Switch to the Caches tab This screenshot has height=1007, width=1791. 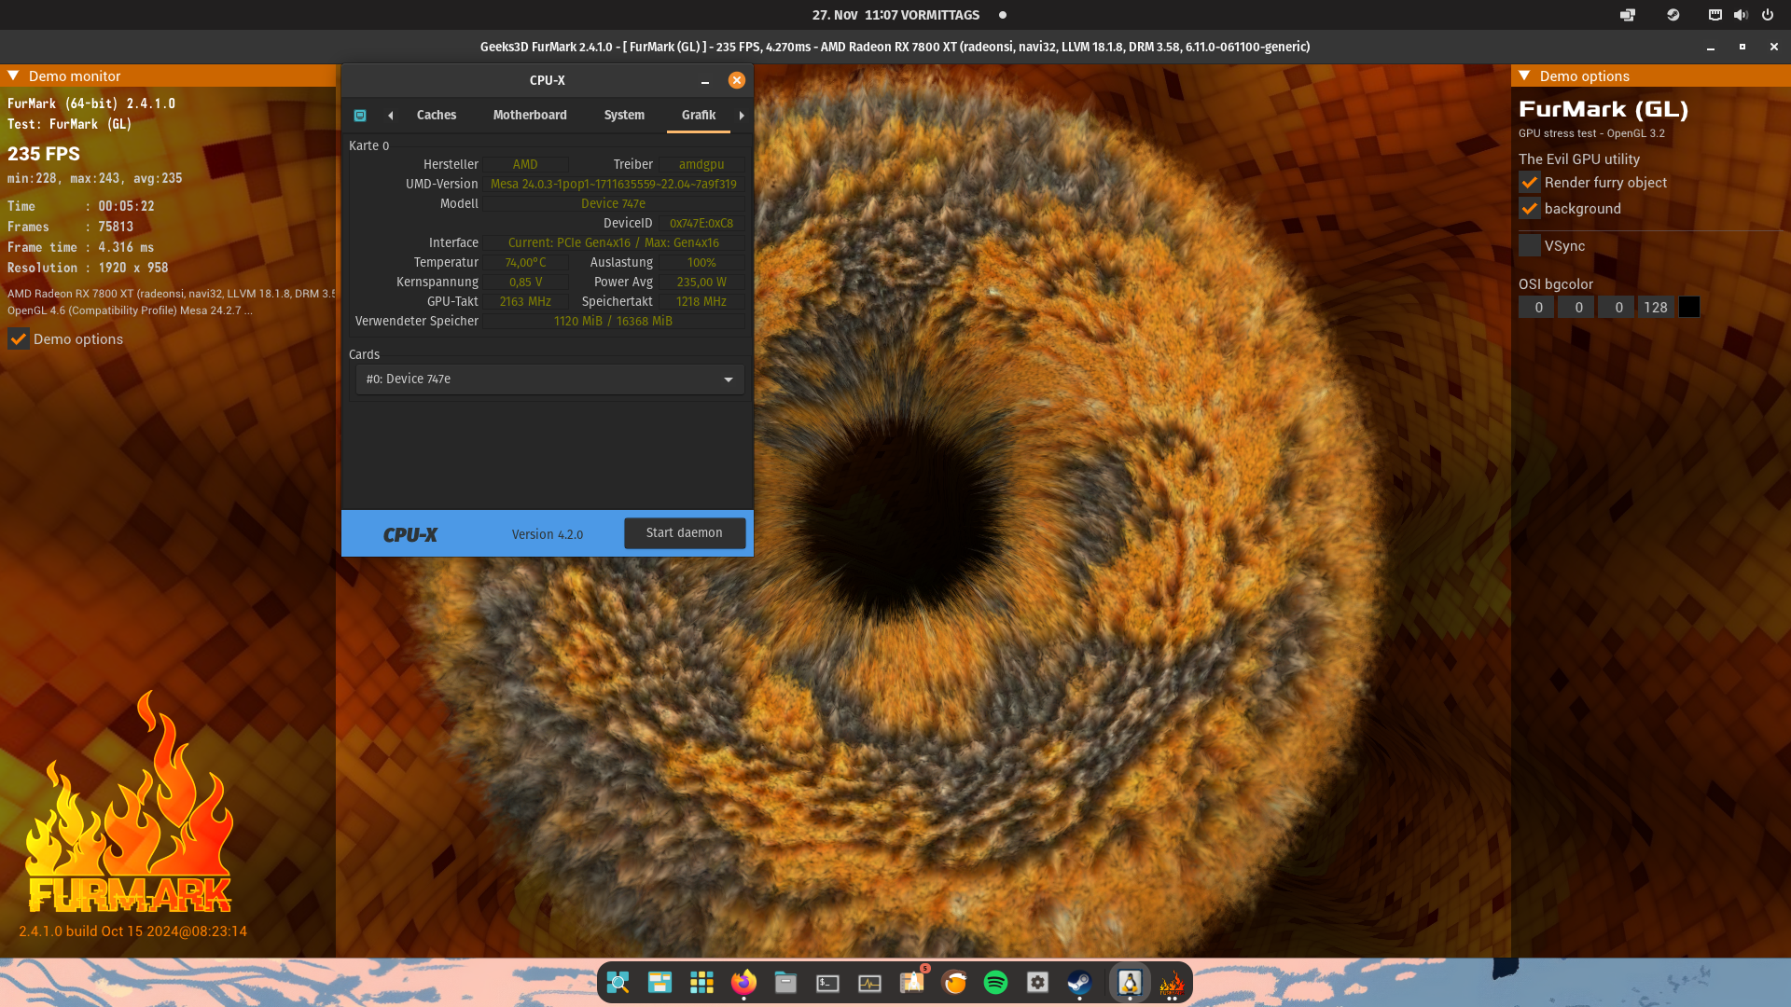[436, 116]
